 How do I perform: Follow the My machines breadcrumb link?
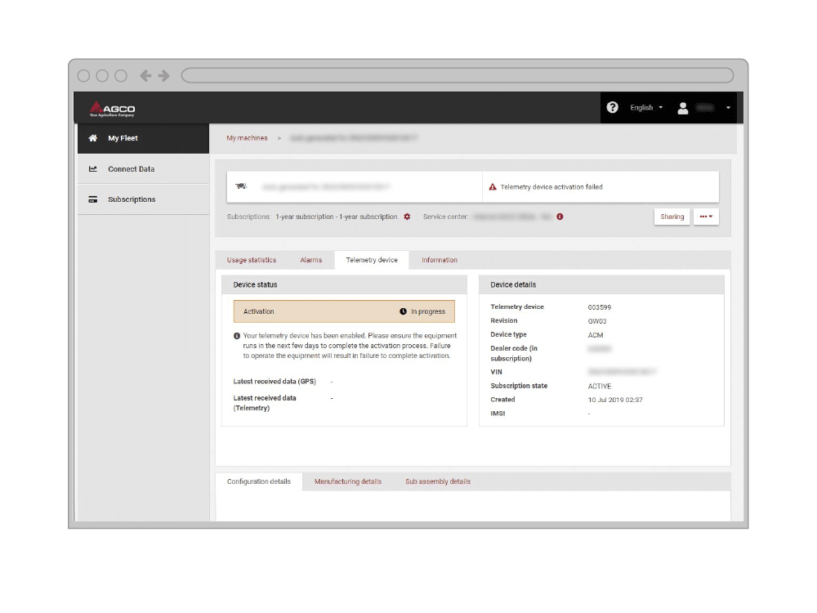[247, 138]
